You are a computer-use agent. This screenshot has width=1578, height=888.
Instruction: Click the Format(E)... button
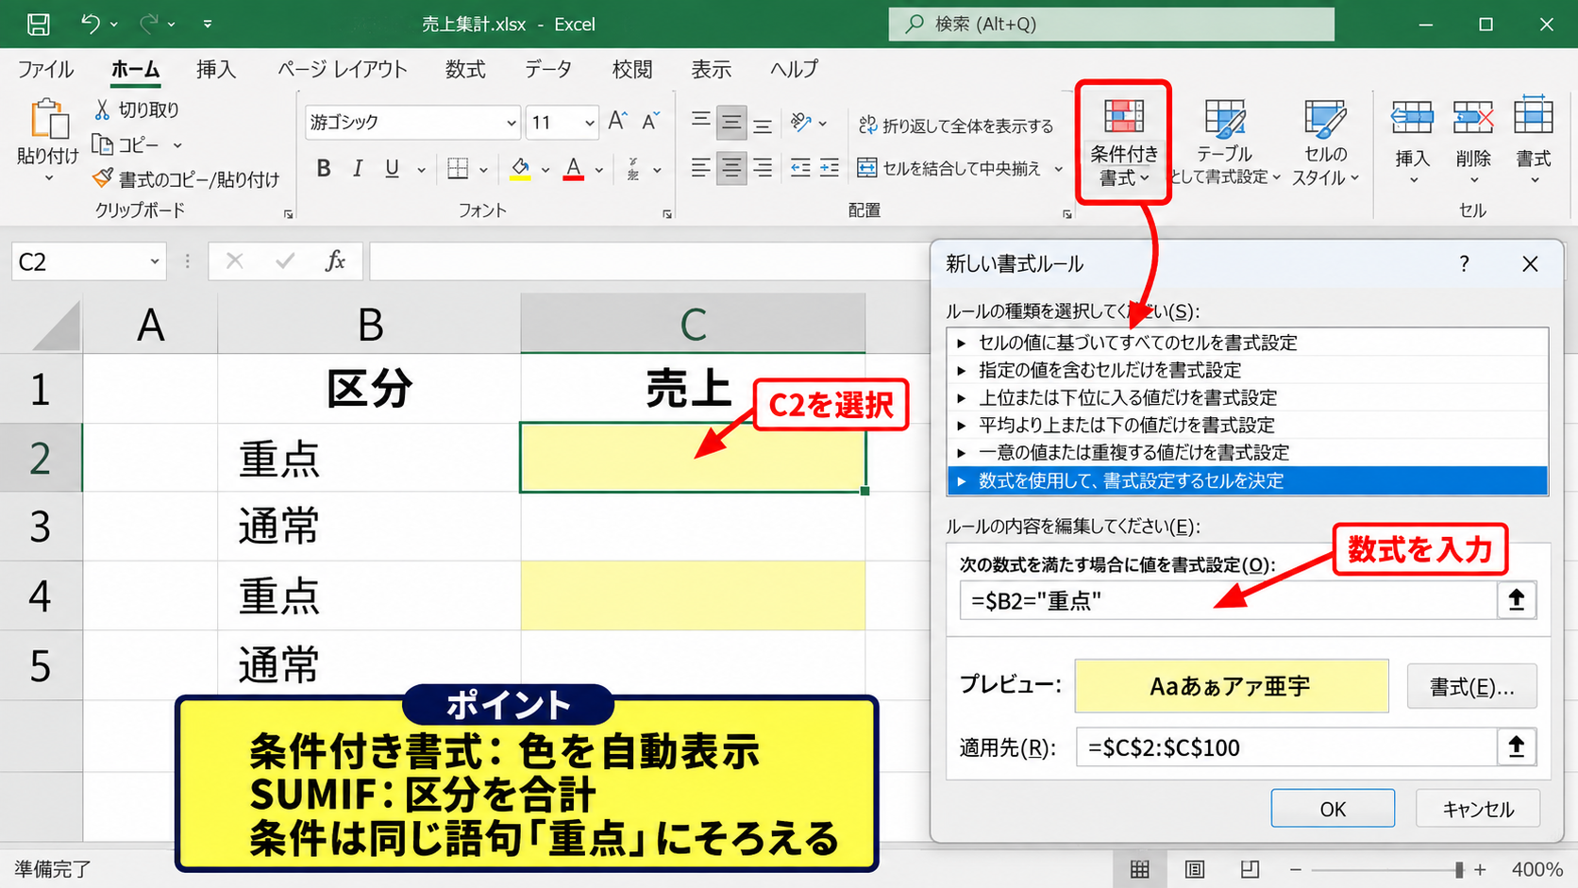point(1471,687)
